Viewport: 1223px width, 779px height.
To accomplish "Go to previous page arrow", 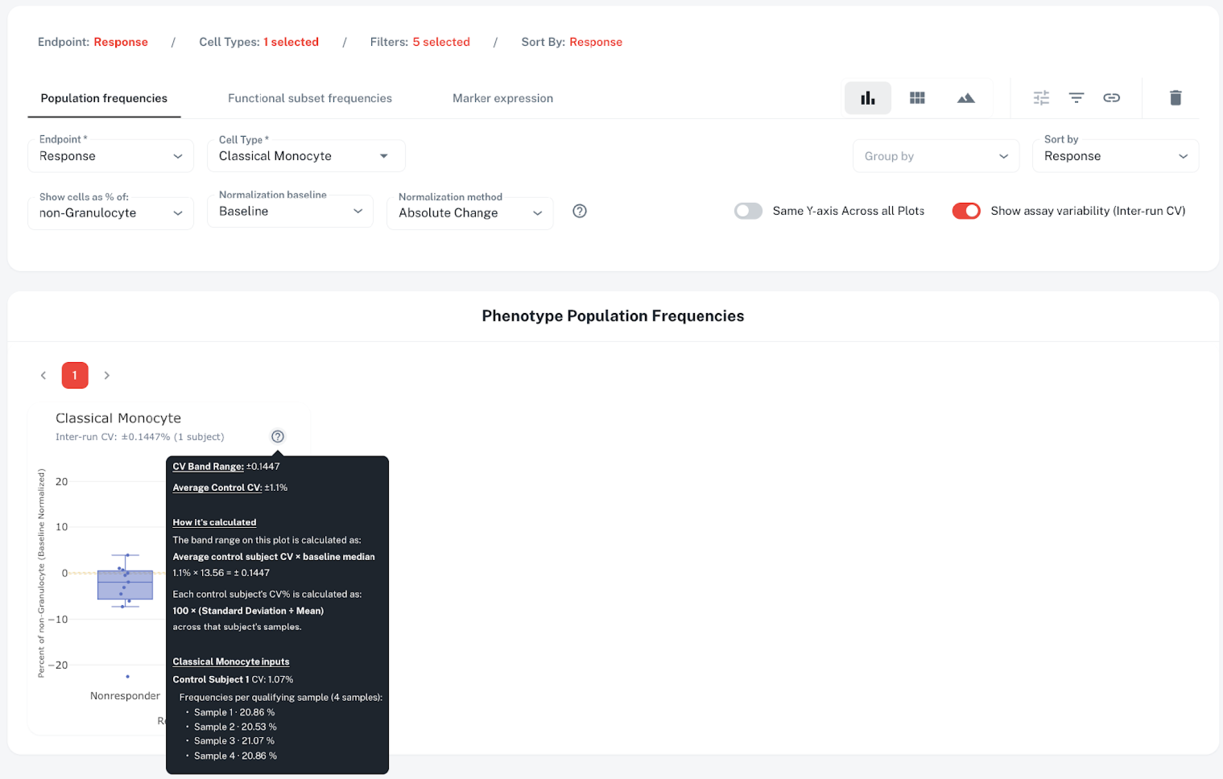I will coord(43,375).
